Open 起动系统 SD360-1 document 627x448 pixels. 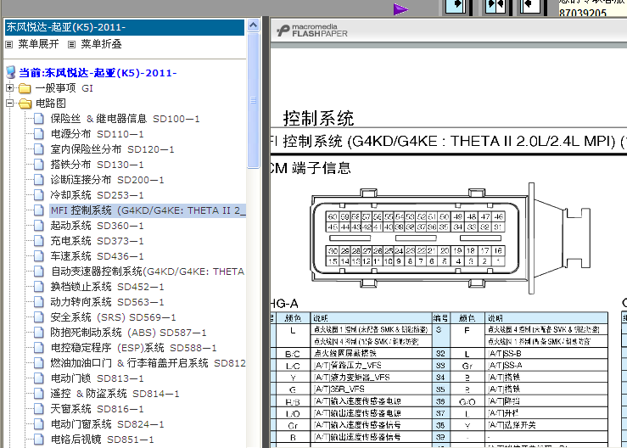[97, 226]
